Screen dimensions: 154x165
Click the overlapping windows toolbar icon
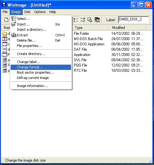pos(90,20)
